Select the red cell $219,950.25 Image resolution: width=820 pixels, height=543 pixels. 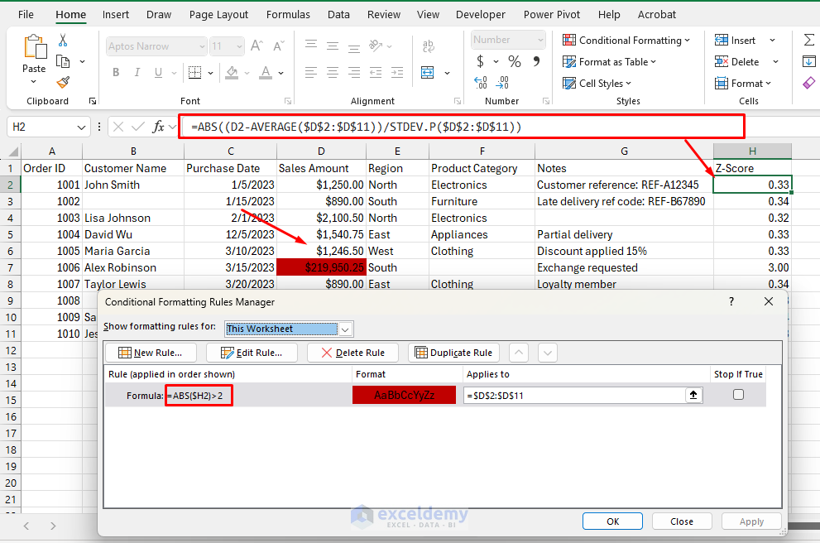coord(321,267)
